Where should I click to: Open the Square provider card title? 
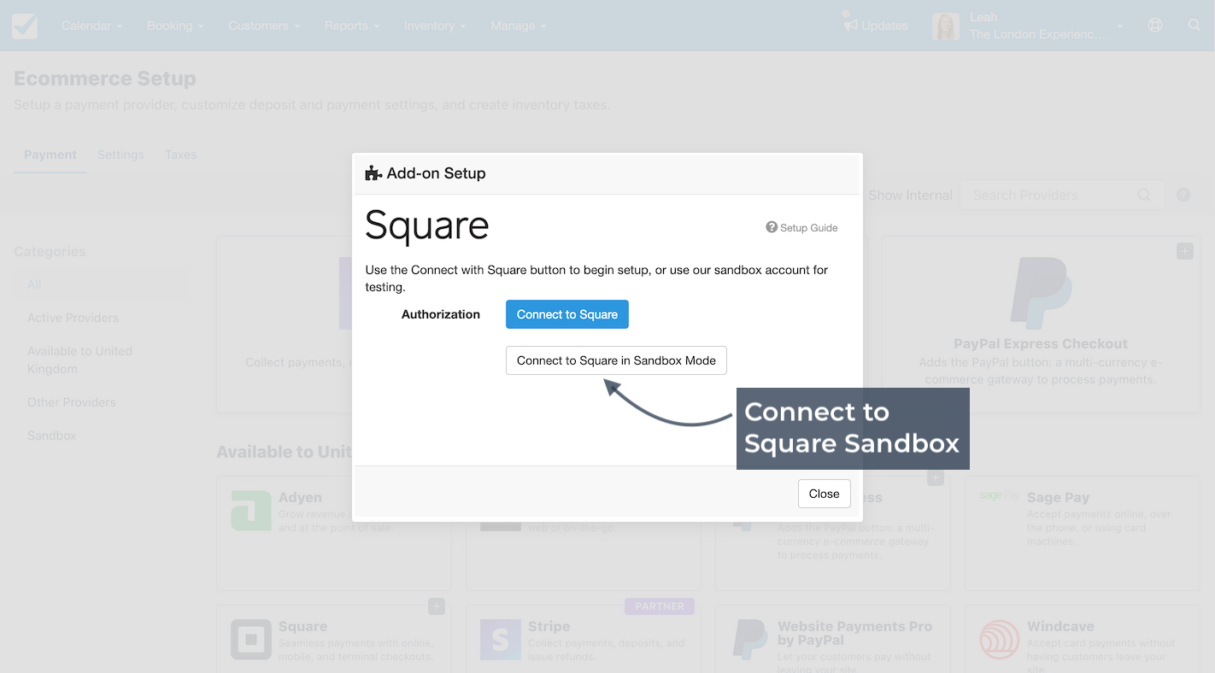pos(302,627)
